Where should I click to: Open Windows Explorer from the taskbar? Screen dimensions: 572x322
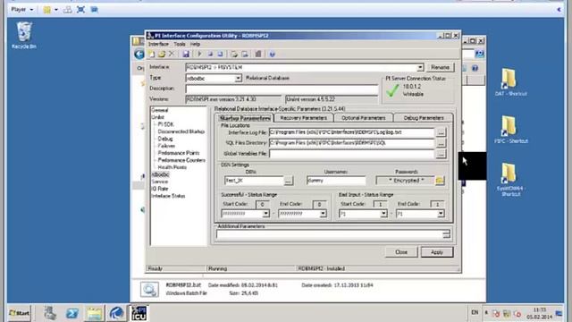(94, 313)
